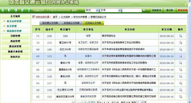Open the 公文流转 sidebar section
The width and height of the screenshot is (191, 103).
(x=15, y=16)
